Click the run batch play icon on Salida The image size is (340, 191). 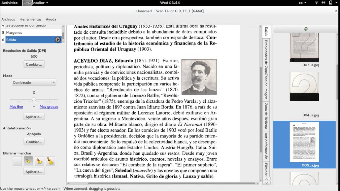(58, 40)
